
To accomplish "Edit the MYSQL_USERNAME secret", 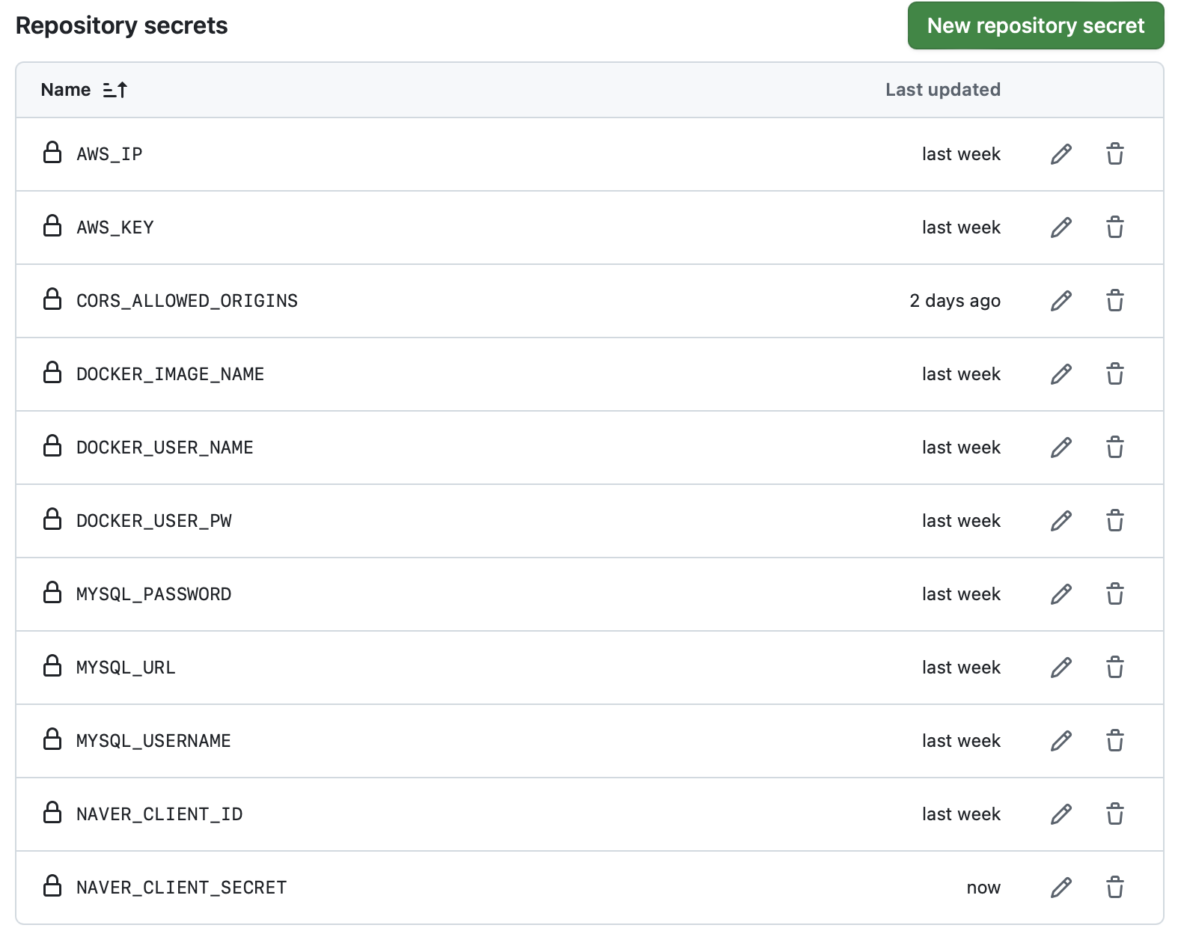I will [1061, 741].
